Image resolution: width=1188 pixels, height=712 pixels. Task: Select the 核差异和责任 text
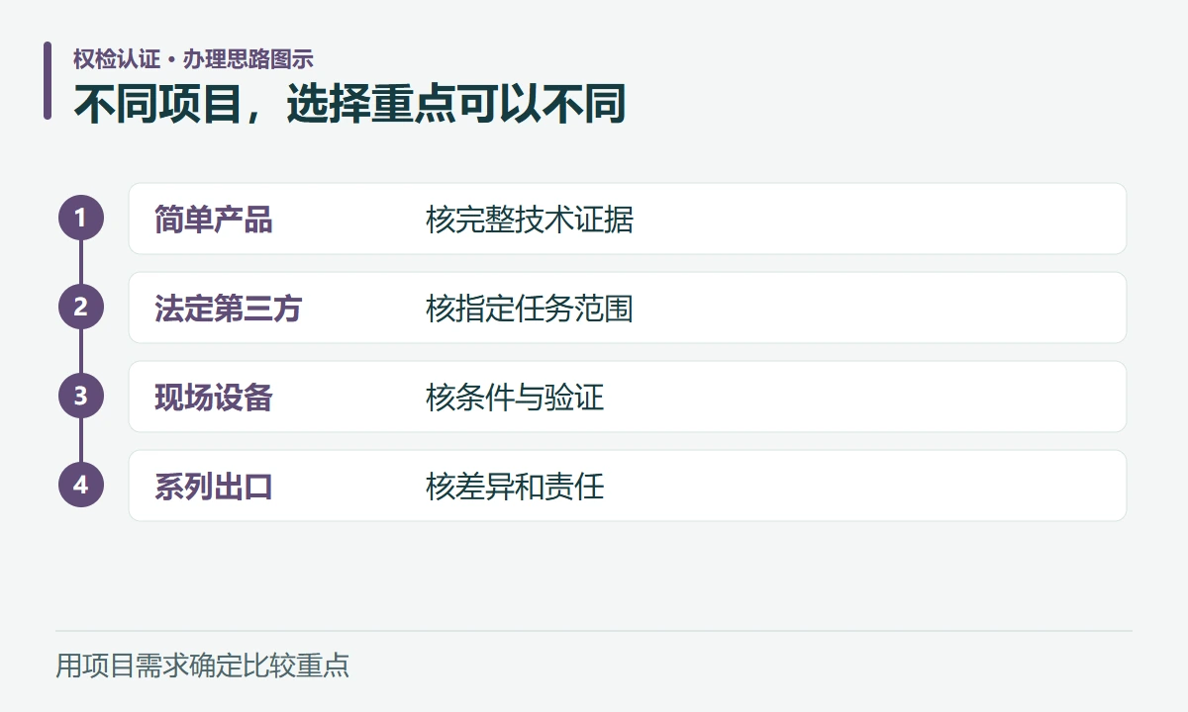pyautogui.click(x=515, y=487)
